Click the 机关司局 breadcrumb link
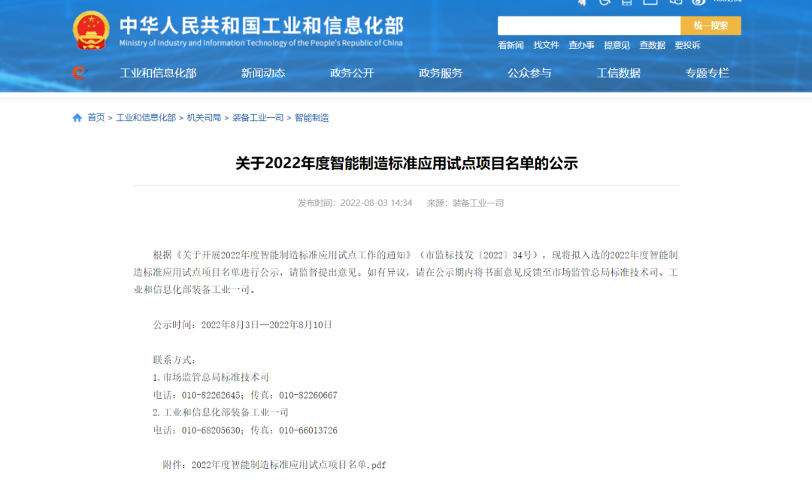 (x=204, y=118)
